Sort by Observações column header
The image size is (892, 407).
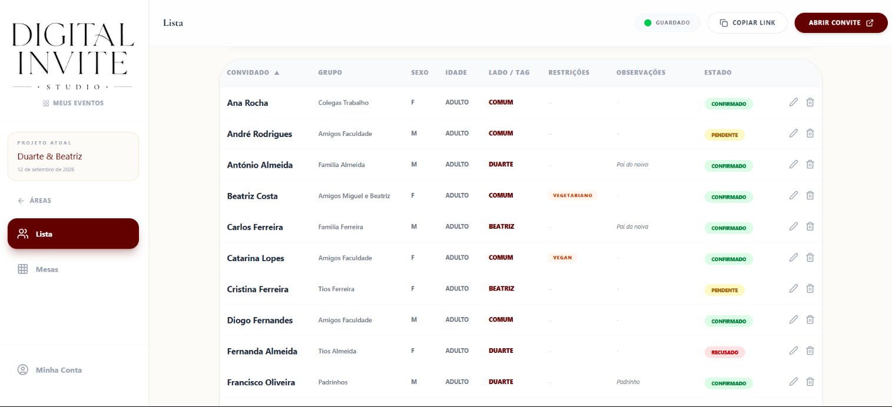pyautogui.click(x=641, y=73)
